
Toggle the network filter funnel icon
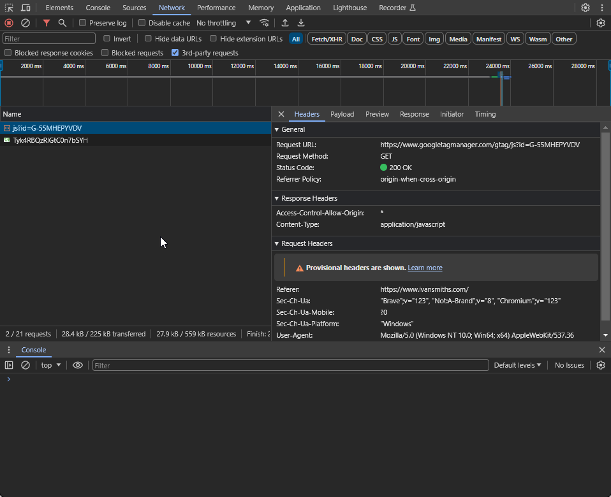47,23
